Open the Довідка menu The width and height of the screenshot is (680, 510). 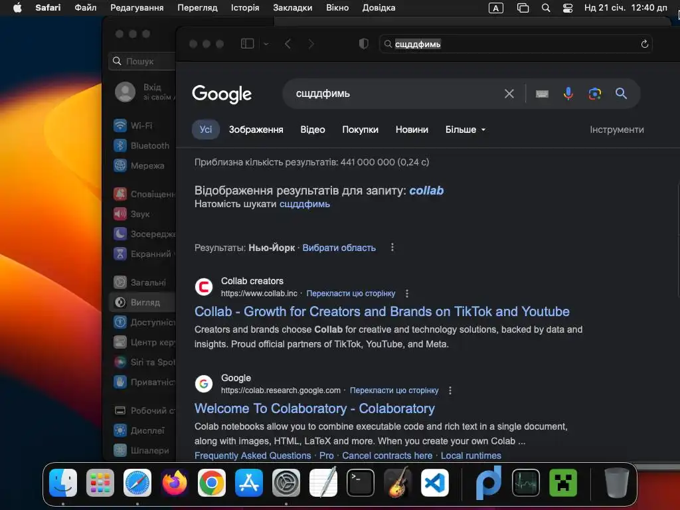click(379, 7)
